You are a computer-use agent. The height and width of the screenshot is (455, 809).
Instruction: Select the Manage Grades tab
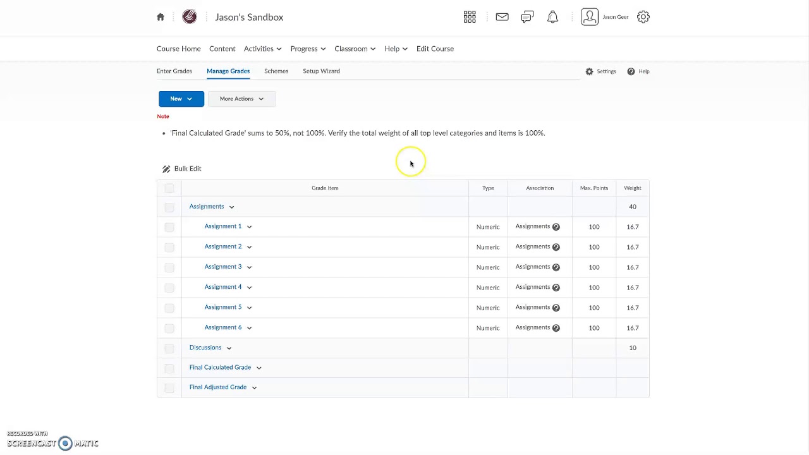point(228,71)
